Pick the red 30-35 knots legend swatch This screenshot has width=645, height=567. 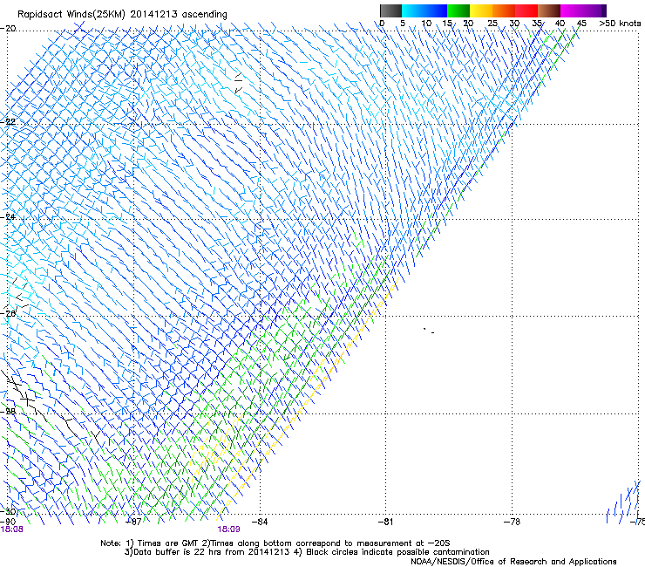[526, 10]
